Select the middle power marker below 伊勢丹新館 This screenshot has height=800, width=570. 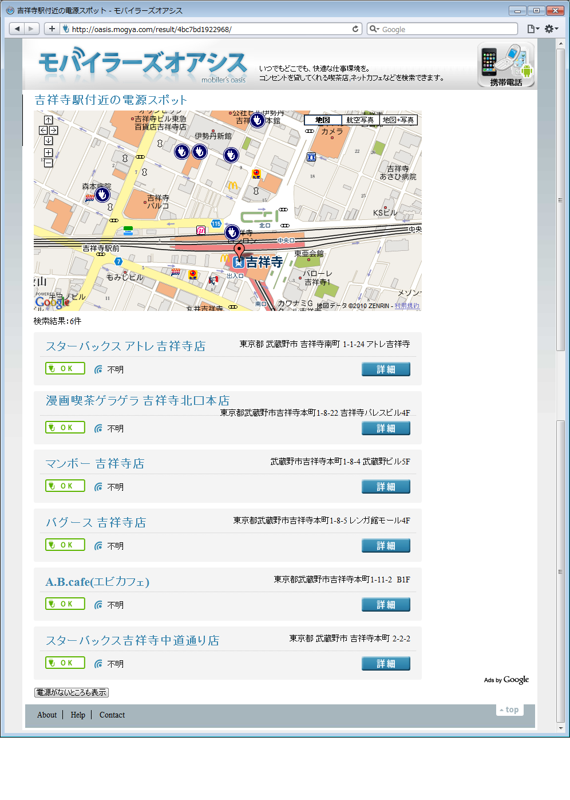[x=199, y=152]
